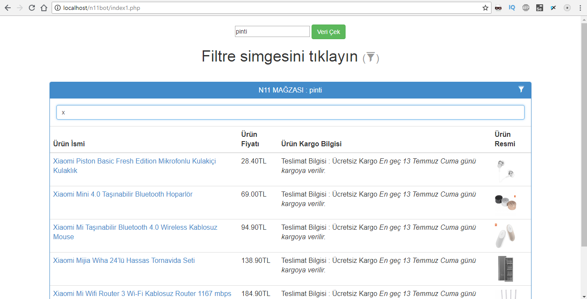This screenshot has width=587, height=299.
Task: Click the address bar URL
Action: click(102, 8)
